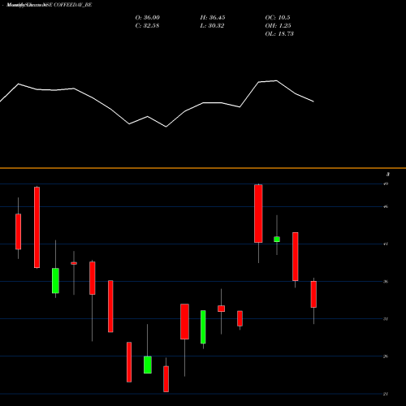The height and width of the screenshot is (406, 406).
Task: Click the 49 price axis label
Action: pyautogui.click(x=386, y=184)
